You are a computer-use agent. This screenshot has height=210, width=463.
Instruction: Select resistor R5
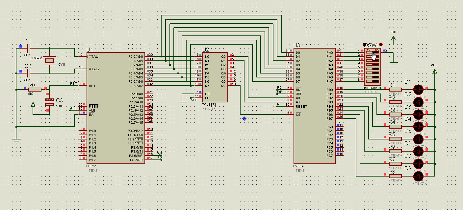click(395, 139)
